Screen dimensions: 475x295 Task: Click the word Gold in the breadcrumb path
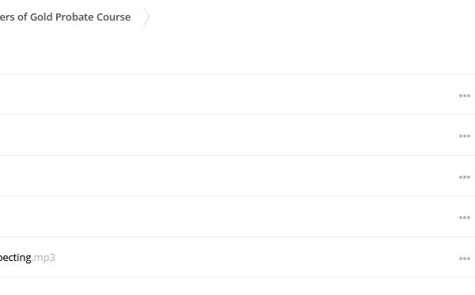click(41, 17)
